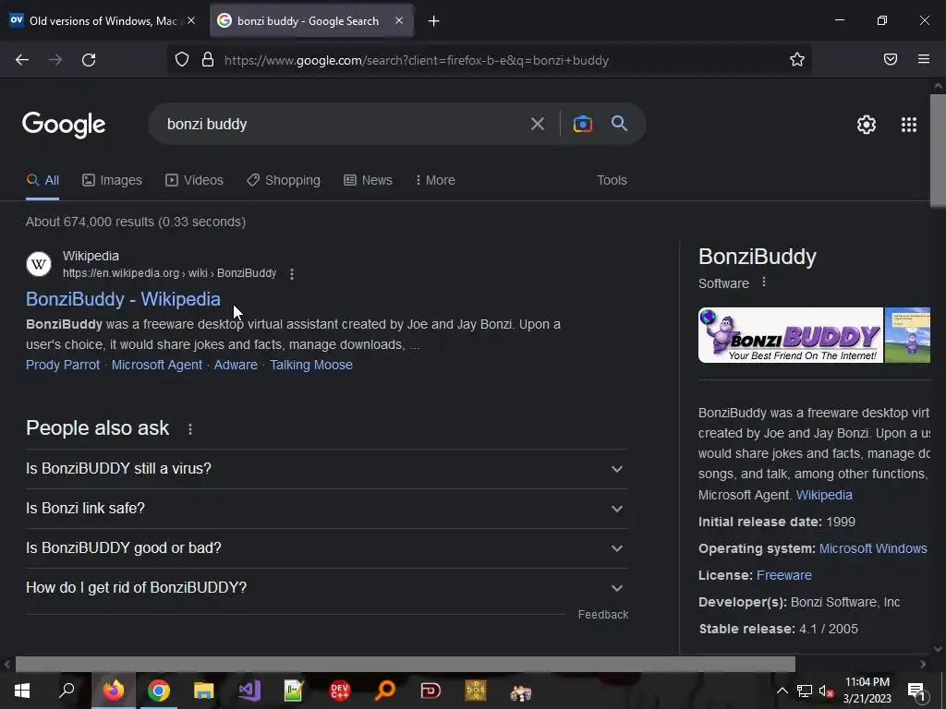Click the Wikipedia W favicon
Screen dimensions: 946x709
[39, 264]
